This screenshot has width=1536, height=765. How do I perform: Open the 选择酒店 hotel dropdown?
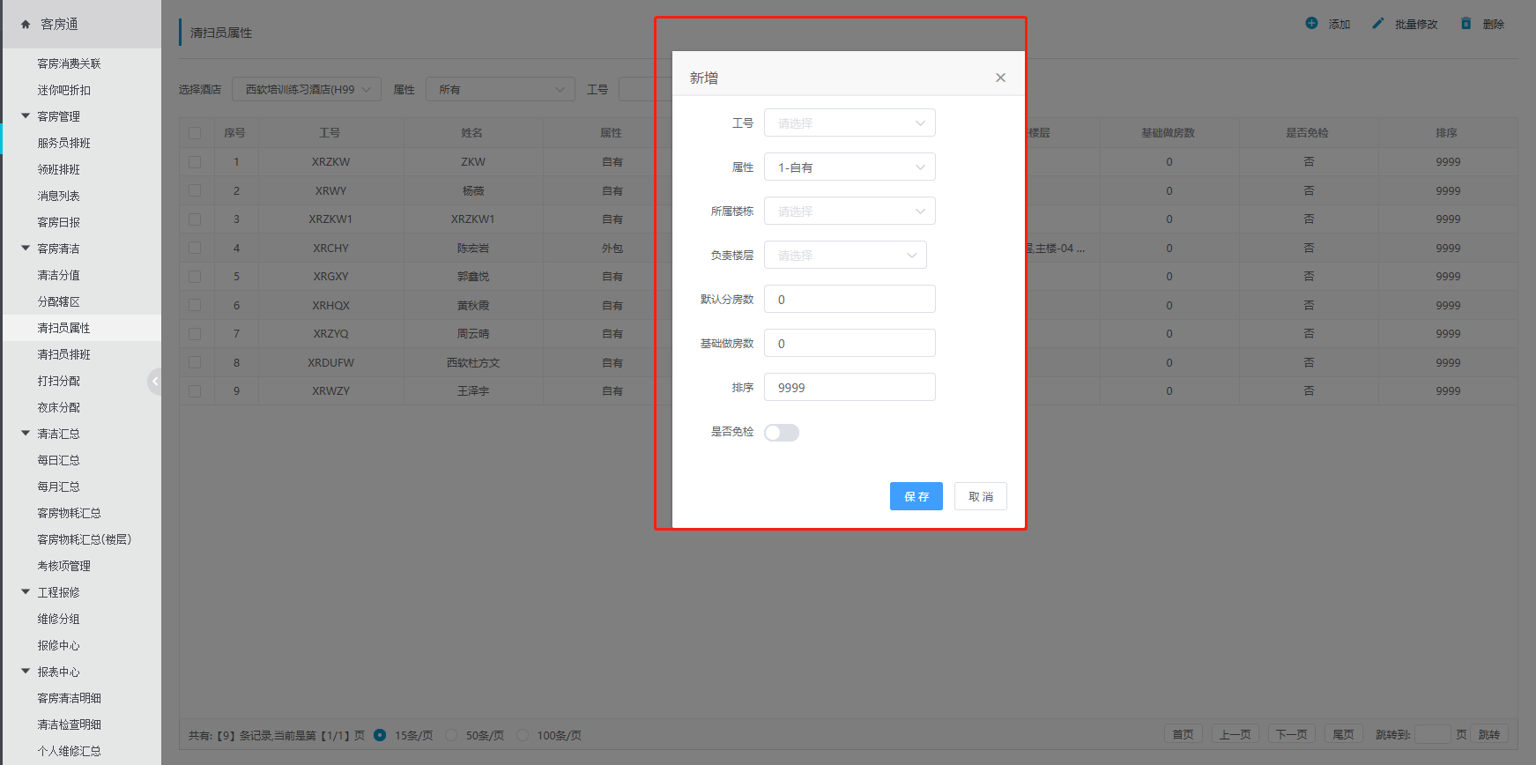307,89
